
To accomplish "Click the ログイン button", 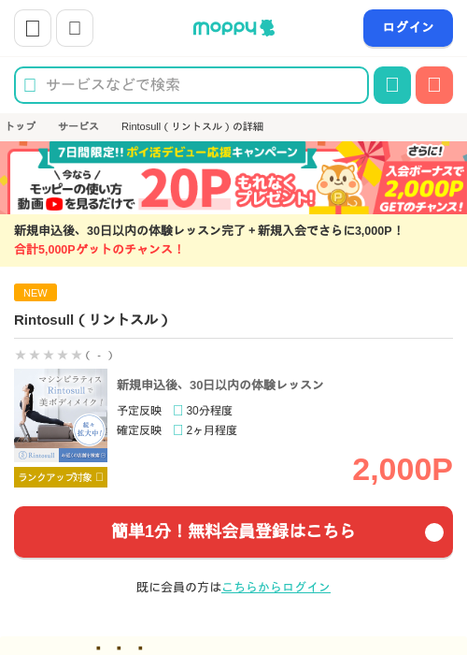I will pos(408,28).
